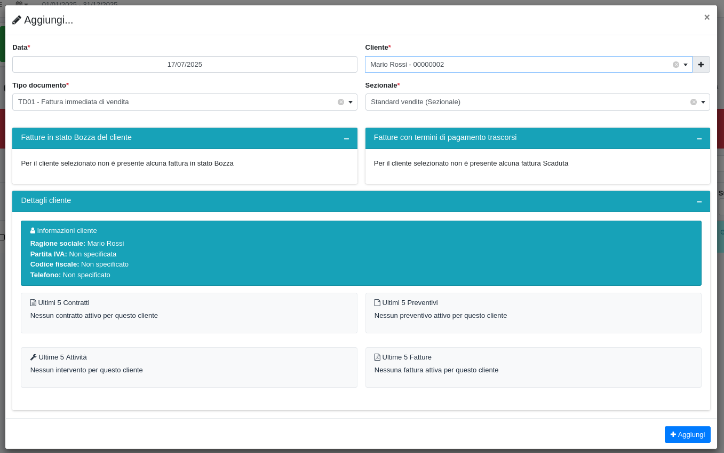Click the user icon in Informazioni cliente
The image size is (724, 453).
(33, 230)
